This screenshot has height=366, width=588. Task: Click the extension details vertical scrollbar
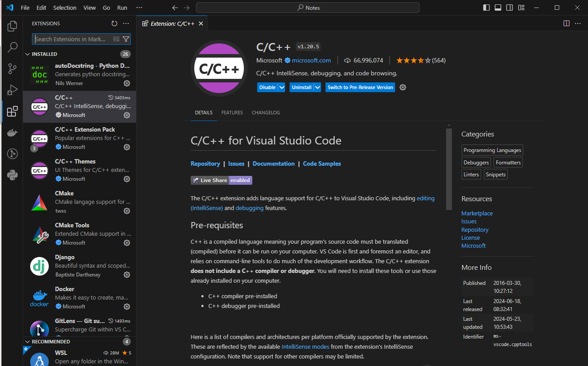pyautogui.click(x=449, y=168)
